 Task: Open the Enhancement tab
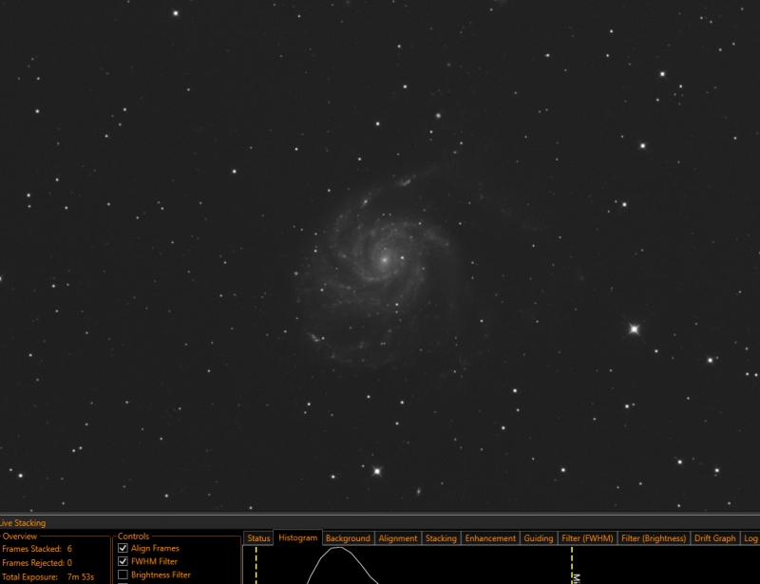(490, 538)
